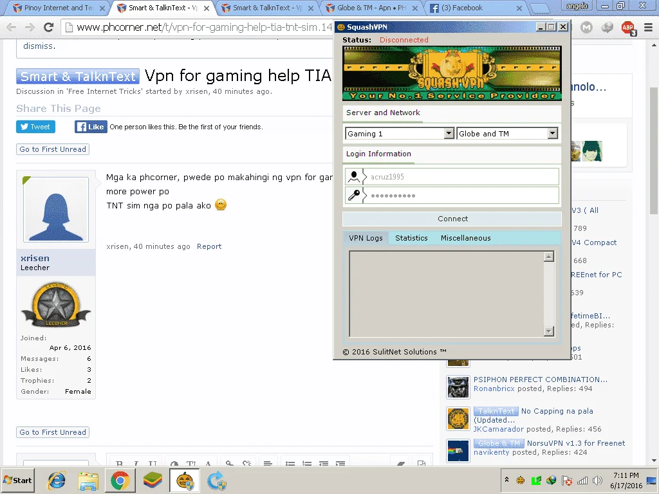Open the PSIPHON PERFECT COMBINATION thread
Image resolution: width=659 pixels, height=494 pixels.
tap(540, 380)
